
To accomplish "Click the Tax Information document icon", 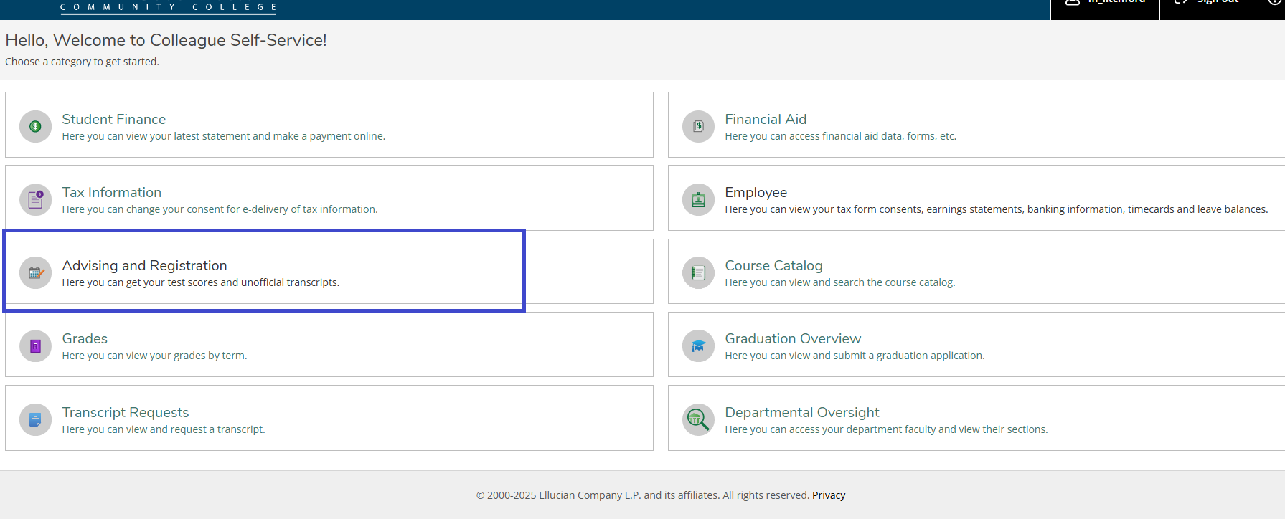I will pyautogui.click(x=35, y=199).
